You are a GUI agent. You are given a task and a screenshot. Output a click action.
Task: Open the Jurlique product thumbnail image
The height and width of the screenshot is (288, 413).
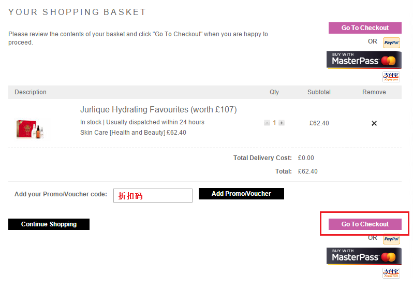pyautogui.click(x=30, y=129)
